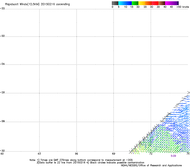Click the longitude label 63
Image resolution: width=190 pixels, height=167 pixels.
[39, 154]
